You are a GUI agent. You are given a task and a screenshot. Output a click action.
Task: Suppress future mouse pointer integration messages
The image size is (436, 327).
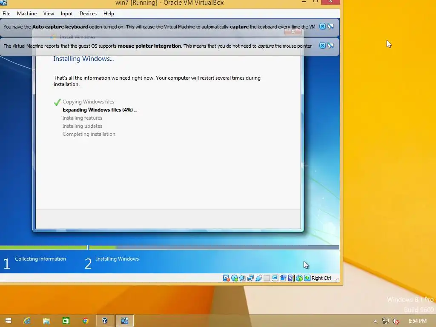(x=330, y=46)
